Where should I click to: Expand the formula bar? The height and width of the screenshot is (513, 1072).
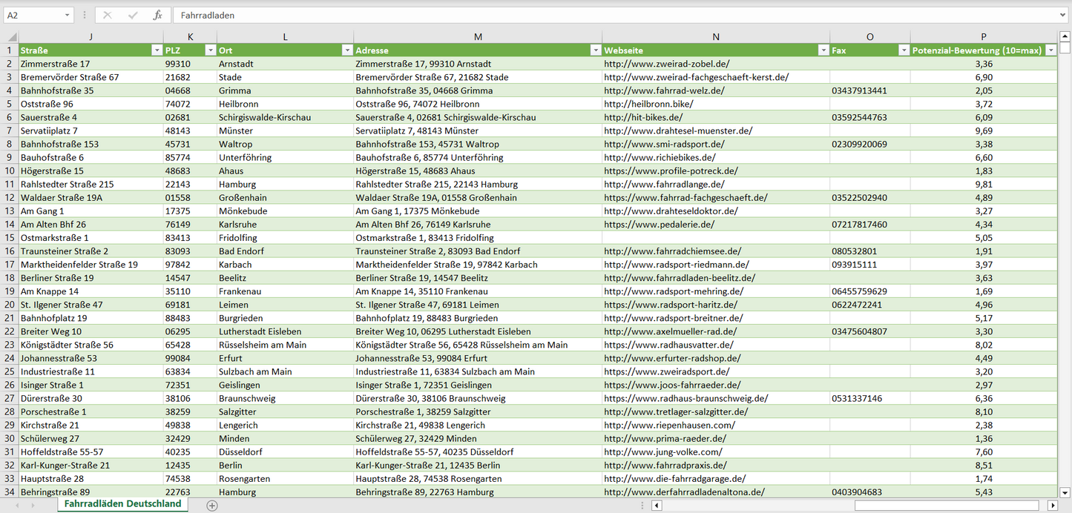(1064, 15)
